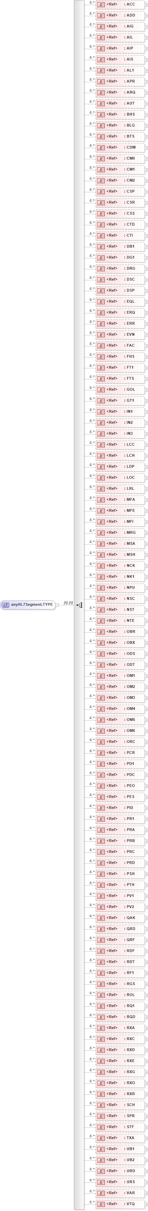Select the ': EQL' reference label
148x1211 pixels.
[129, 301]
